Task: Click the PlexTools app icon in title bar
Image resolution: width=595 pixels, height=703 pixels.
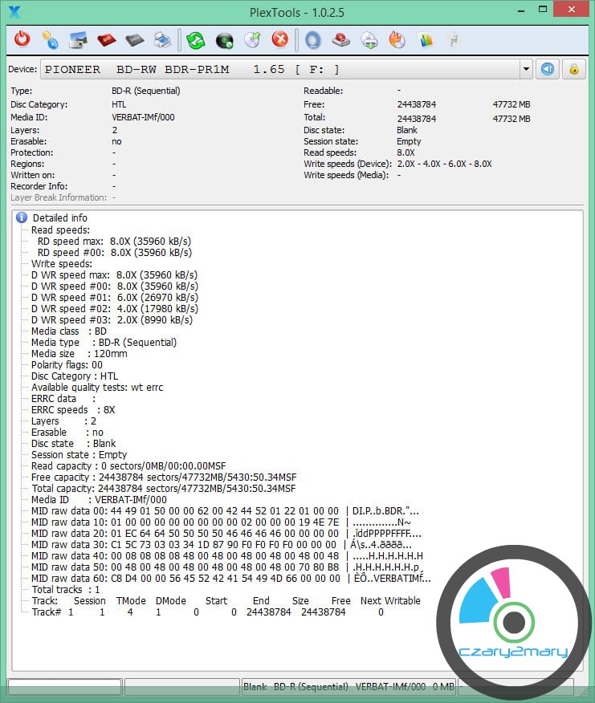Action: (x=14, y=11)
